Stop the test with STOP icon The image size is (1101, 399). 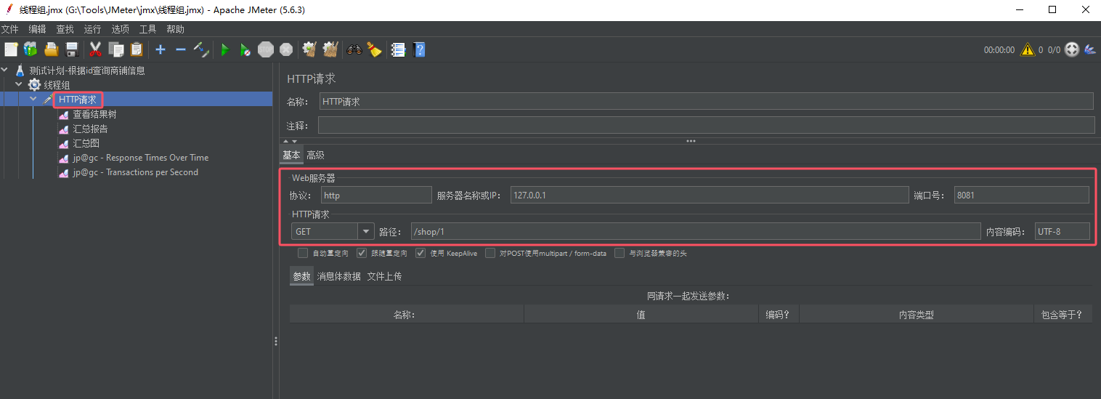(x=266, y=49)
